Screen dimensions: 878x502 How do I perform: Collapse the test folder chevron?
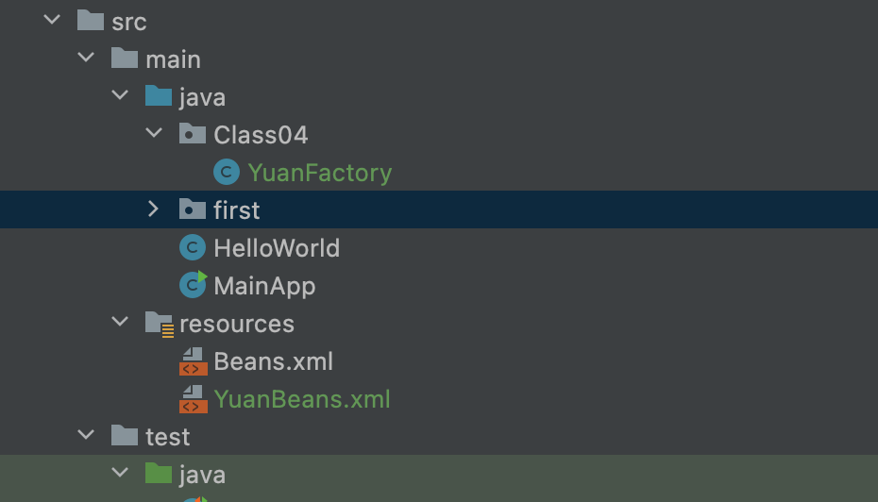86,435
